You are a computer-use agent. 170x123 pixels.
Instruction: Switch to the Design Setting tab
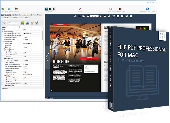[6, 15]
